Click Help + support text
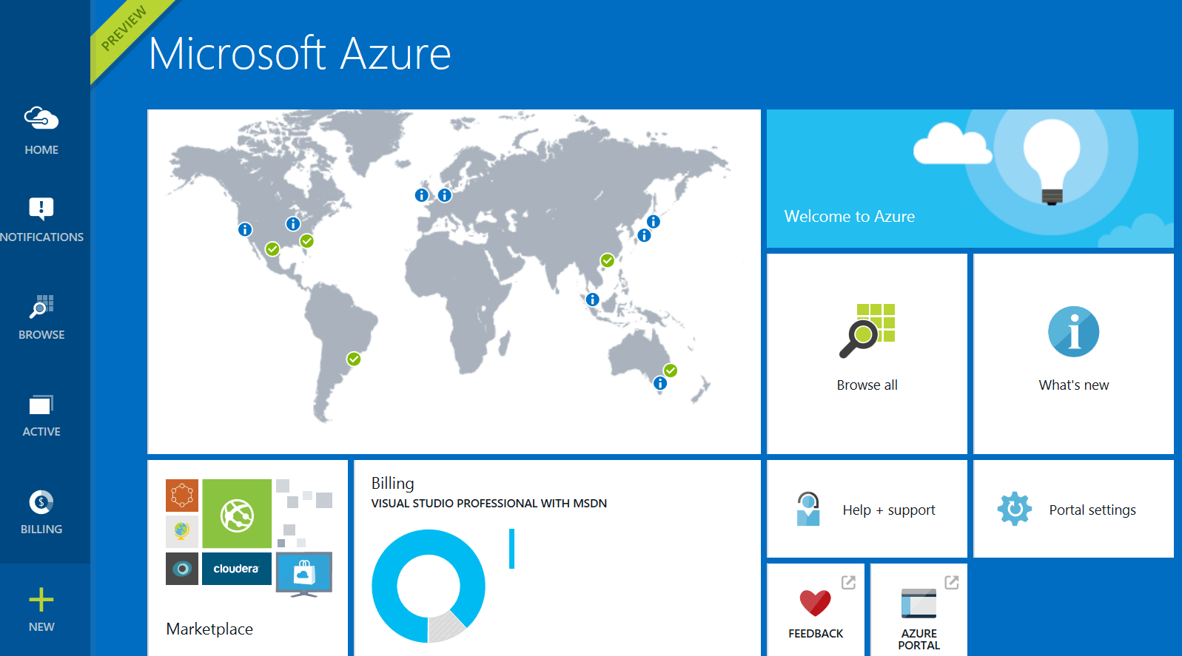 889,510
